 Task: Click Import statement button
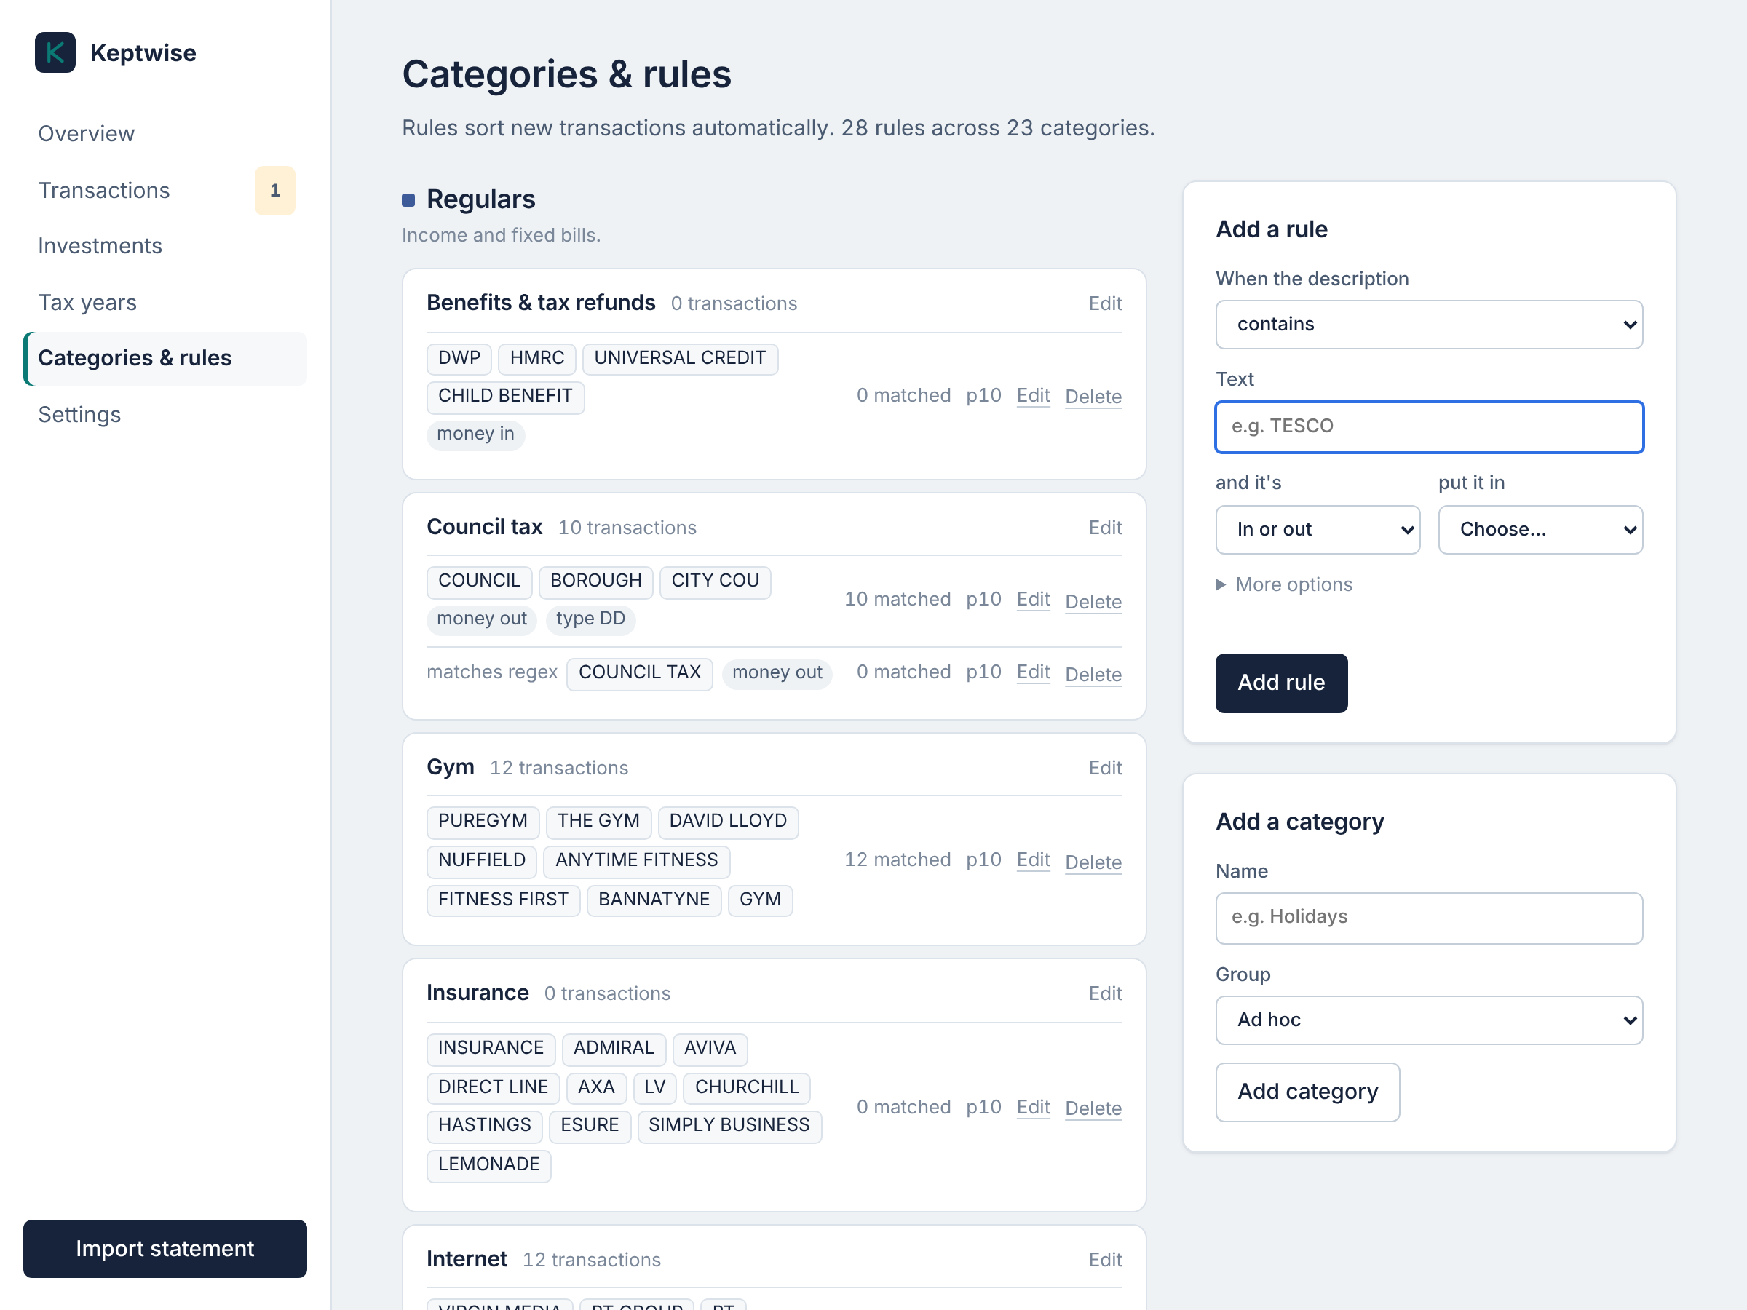pos(165,1248)
